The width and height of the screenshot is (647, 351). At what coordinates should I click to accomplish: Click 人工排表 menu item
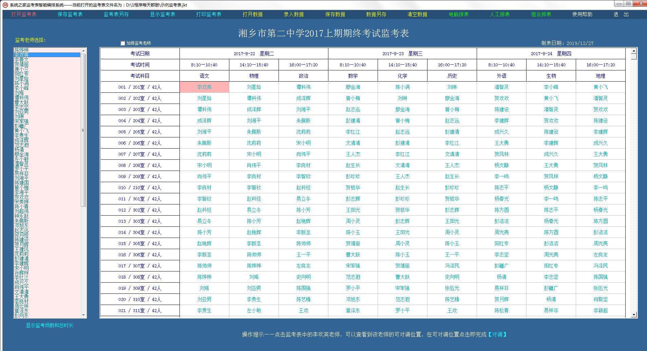[x=500, y=14]
